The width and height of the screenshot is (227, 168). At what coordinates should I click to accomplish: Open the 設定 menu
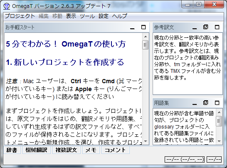[104, 16]
